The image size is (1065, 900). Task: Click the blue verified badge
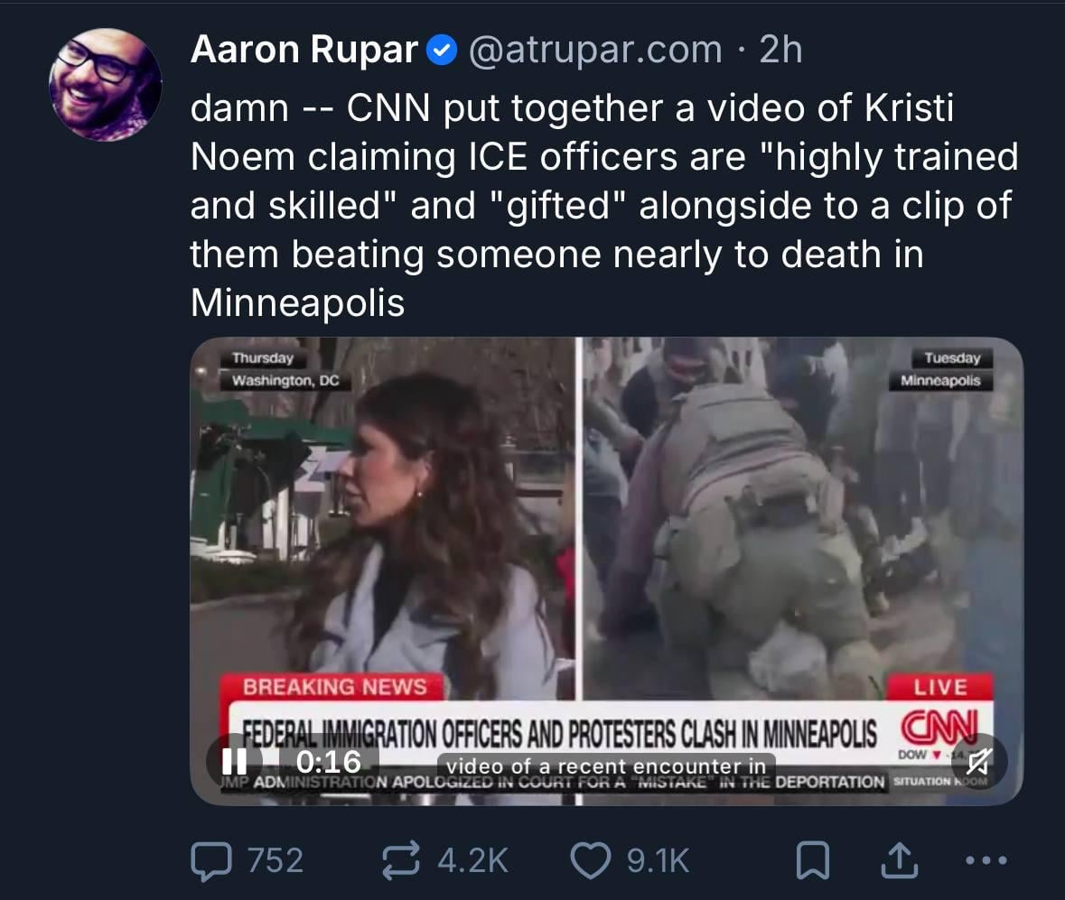[x=442, y=51]
